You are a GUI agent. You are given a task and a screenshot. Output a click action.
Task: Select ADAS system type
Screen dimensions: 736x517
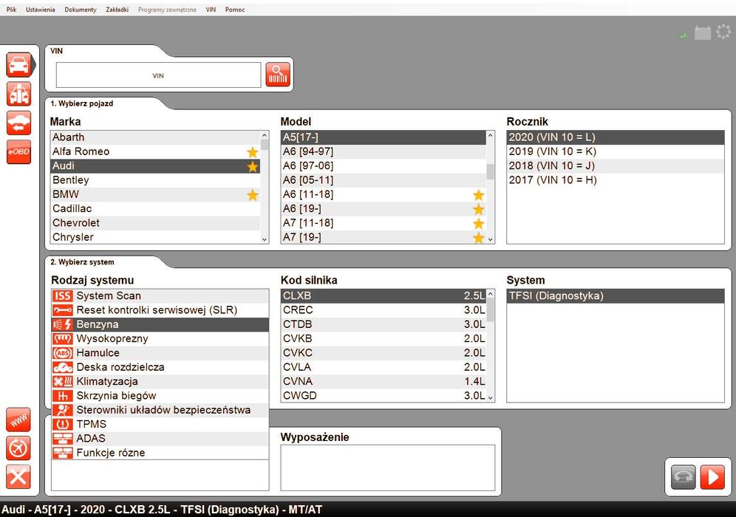160,439
